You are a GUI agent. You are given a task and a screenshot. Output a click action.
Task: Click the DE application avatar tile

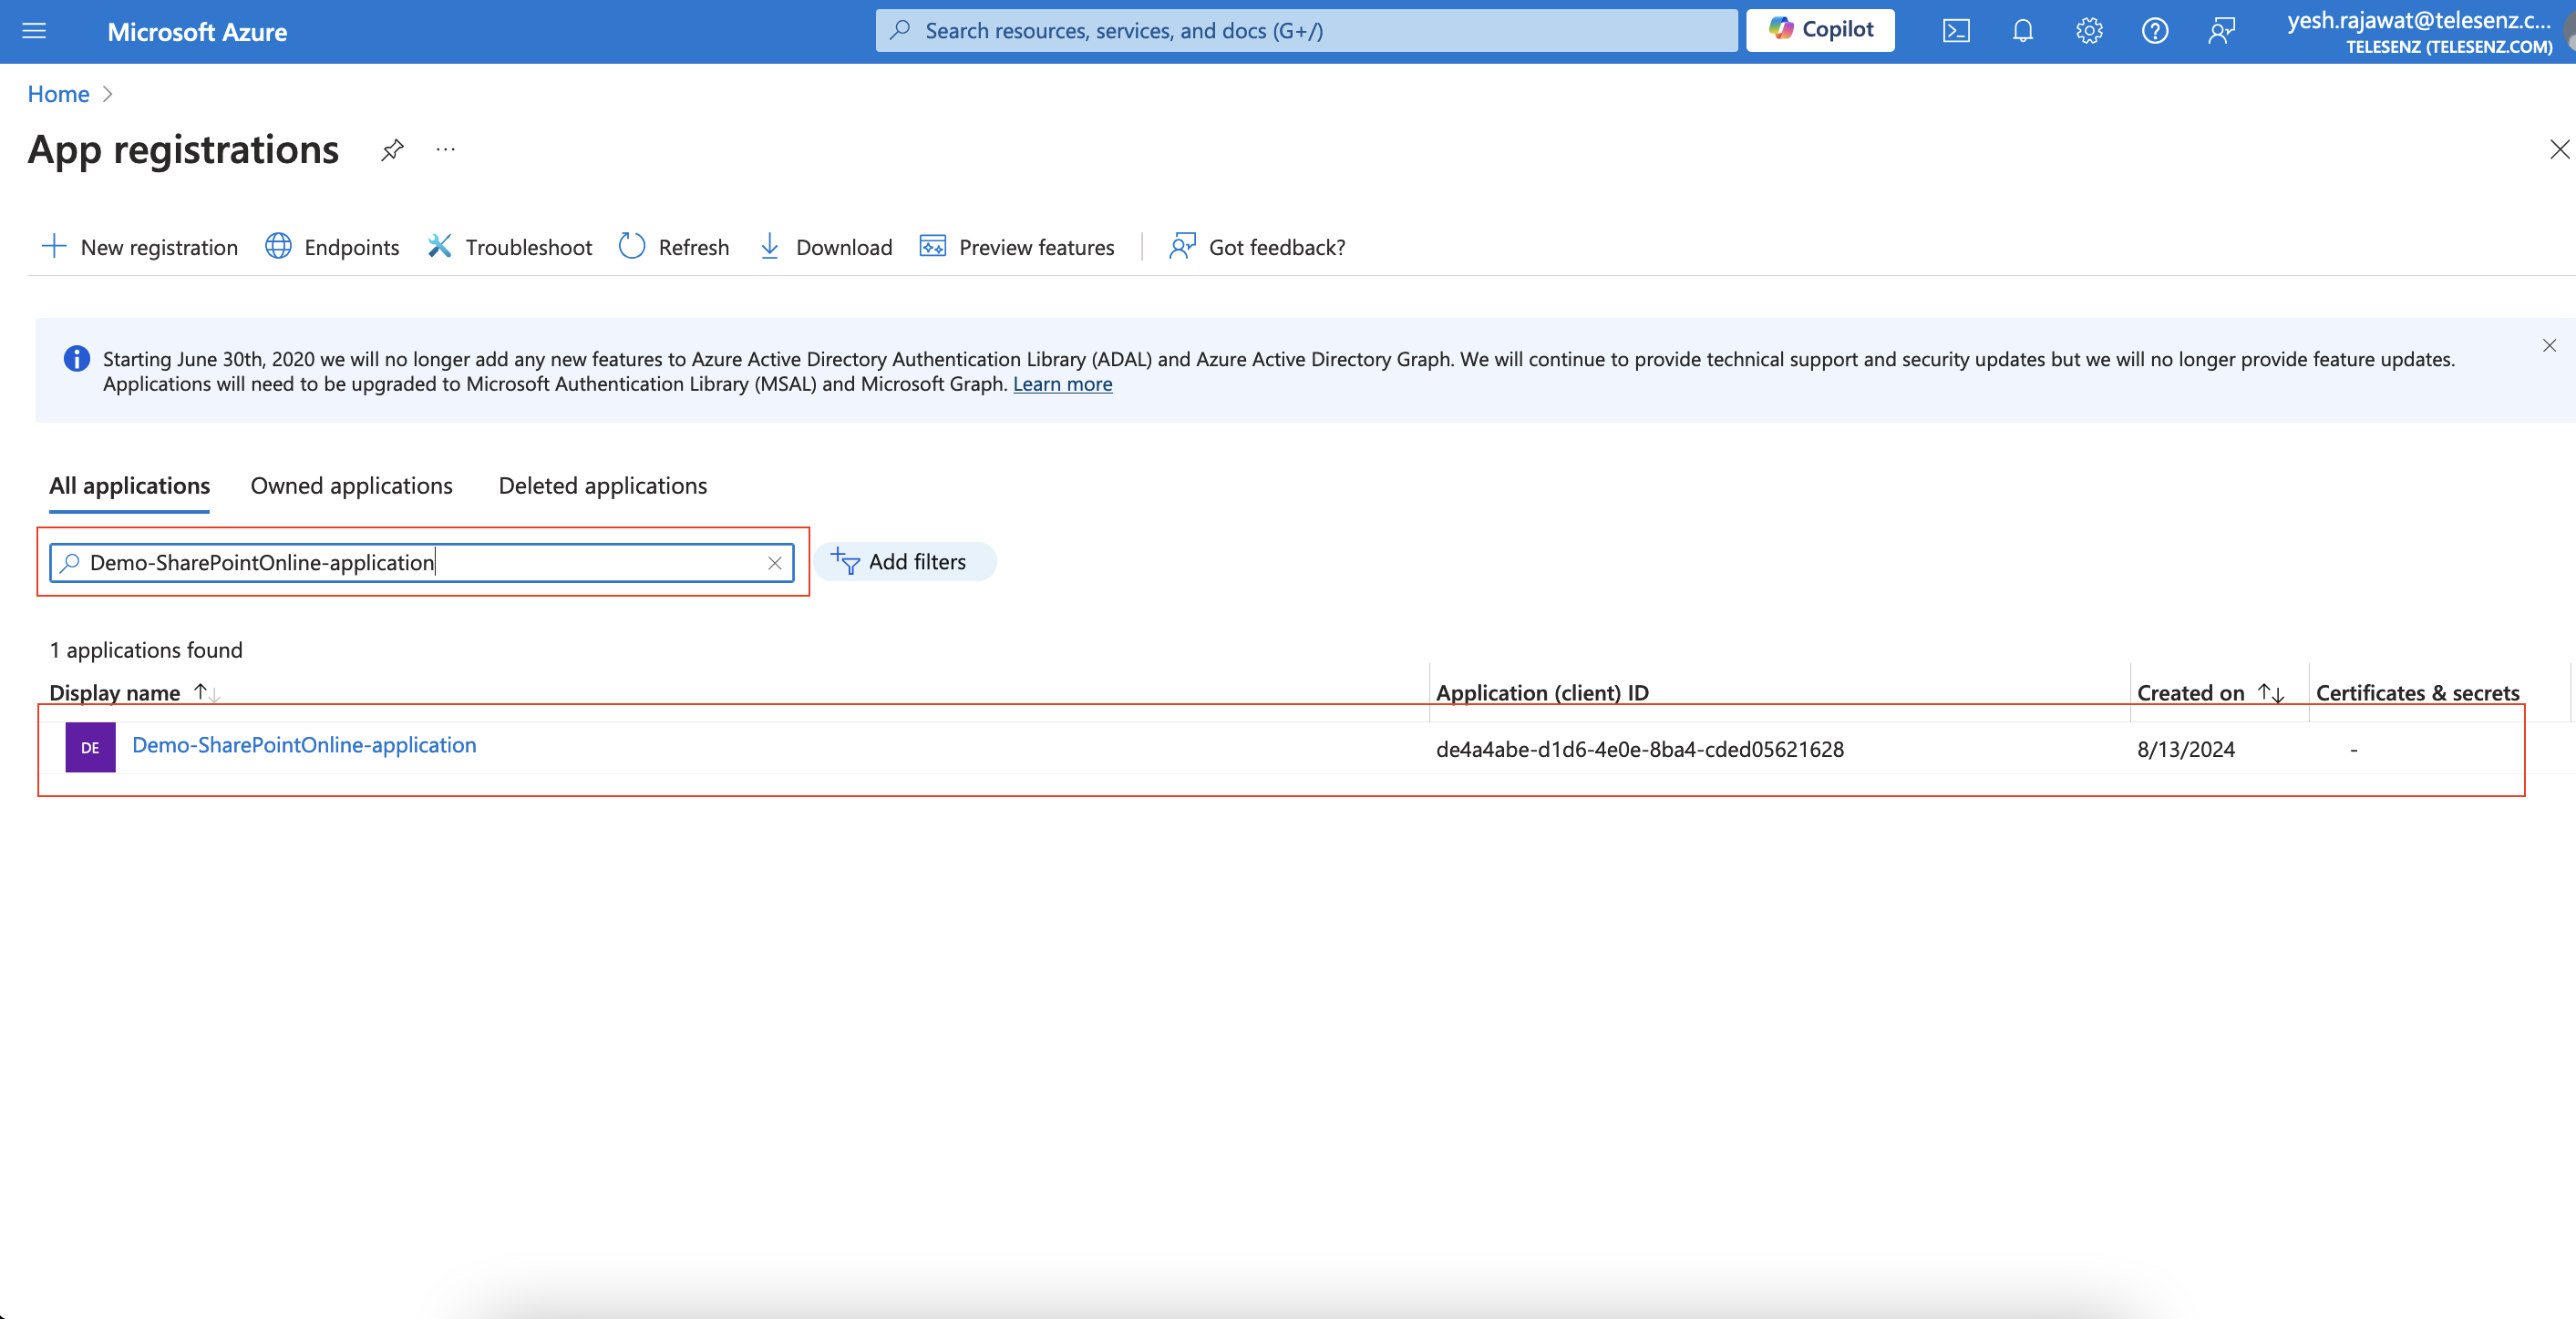coord(90,748)
